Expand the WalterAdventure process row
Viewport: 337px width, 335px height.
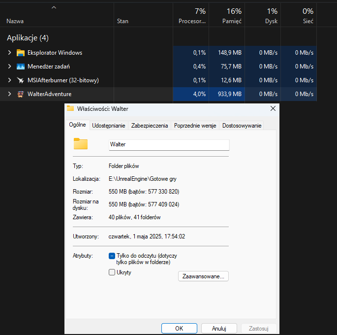[9, 94]
